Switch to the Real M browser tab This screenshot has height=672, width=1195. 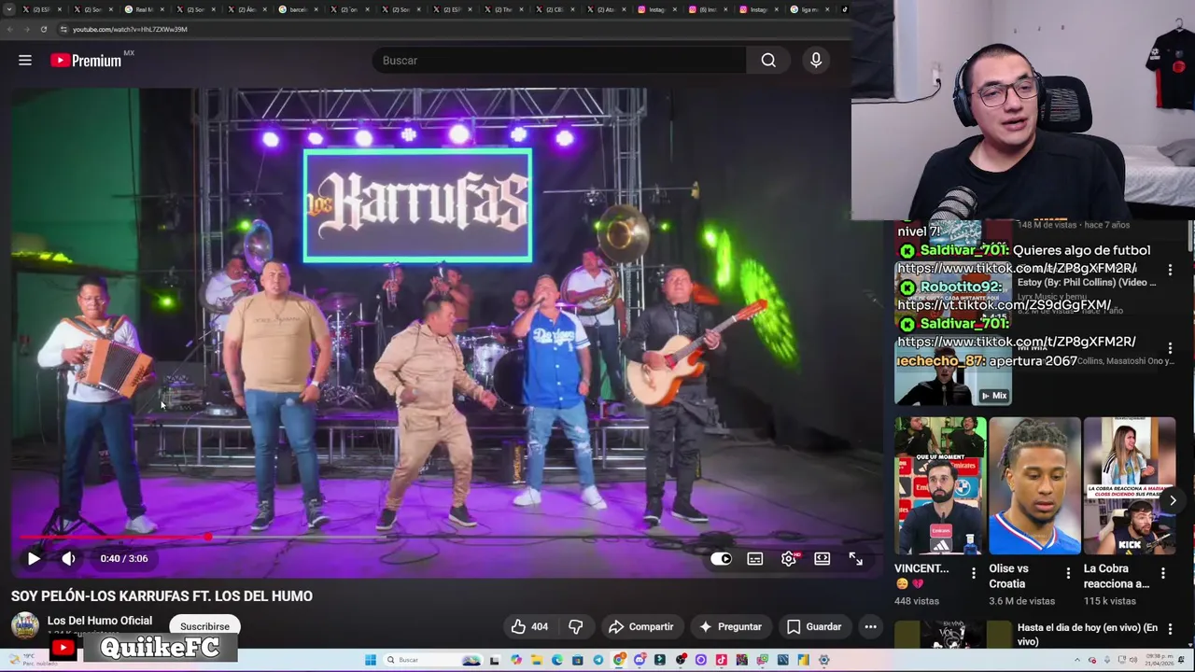143,9
